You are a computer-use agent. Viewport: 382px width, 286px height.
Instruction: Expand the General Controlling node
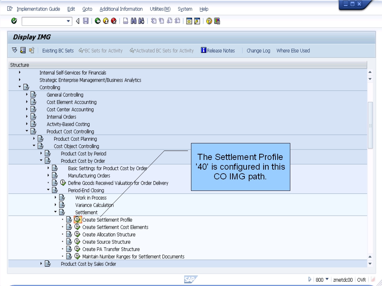(27, 94)
